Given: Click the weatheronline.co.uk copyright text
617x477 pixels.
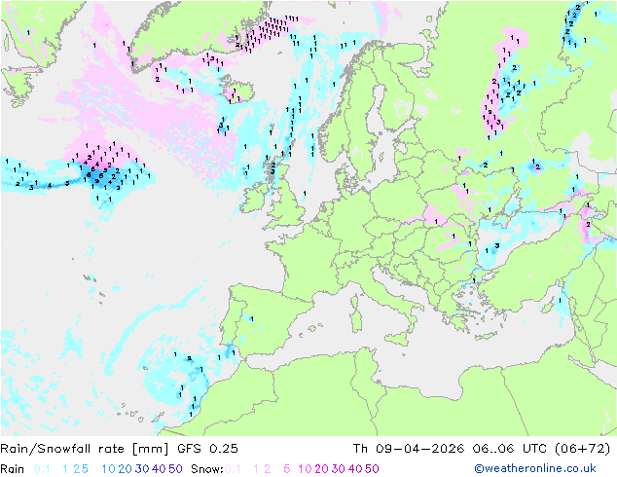Looking at the screenshot, I should tap(535, 468).
